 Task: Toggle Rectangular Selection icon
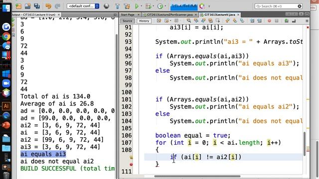point(218,21)
